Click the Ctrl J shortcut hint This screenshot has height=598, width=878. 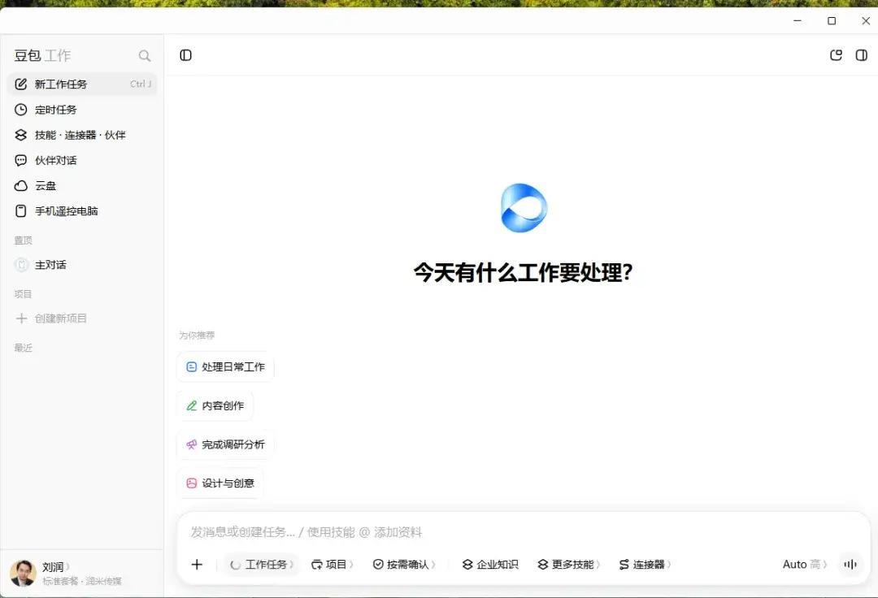click(x=141, y=84)
